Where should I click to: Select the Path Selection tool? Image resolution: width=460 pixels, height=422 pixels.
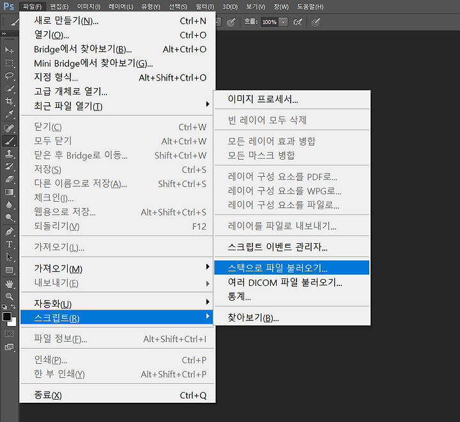[x=9, y=257]
